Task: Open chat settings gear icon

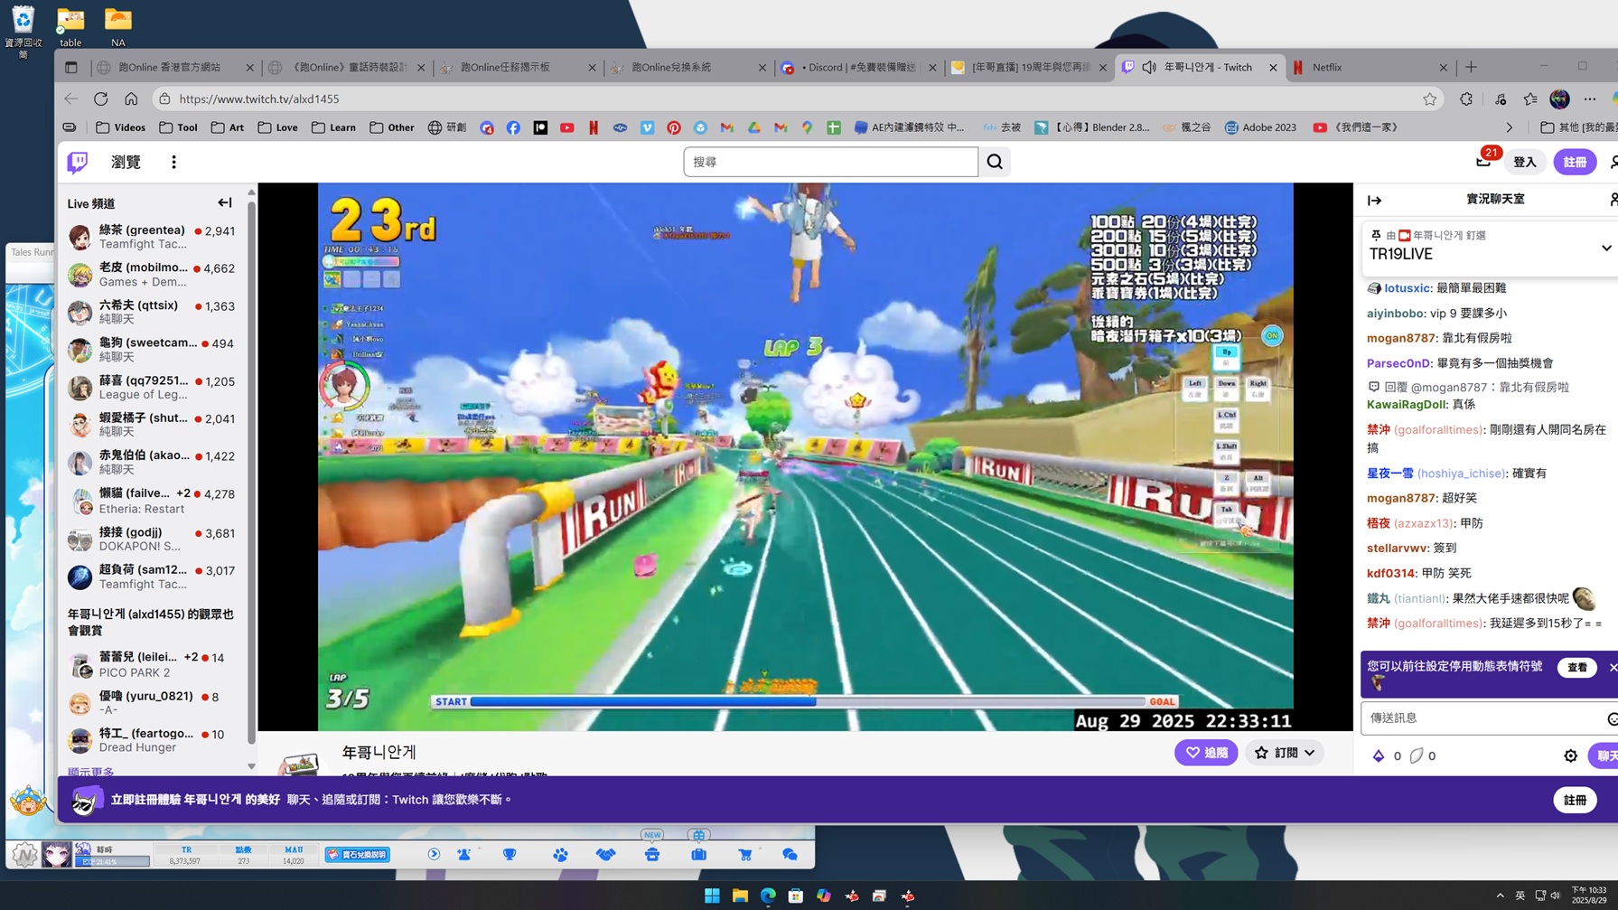Action: click(1570, 755)
